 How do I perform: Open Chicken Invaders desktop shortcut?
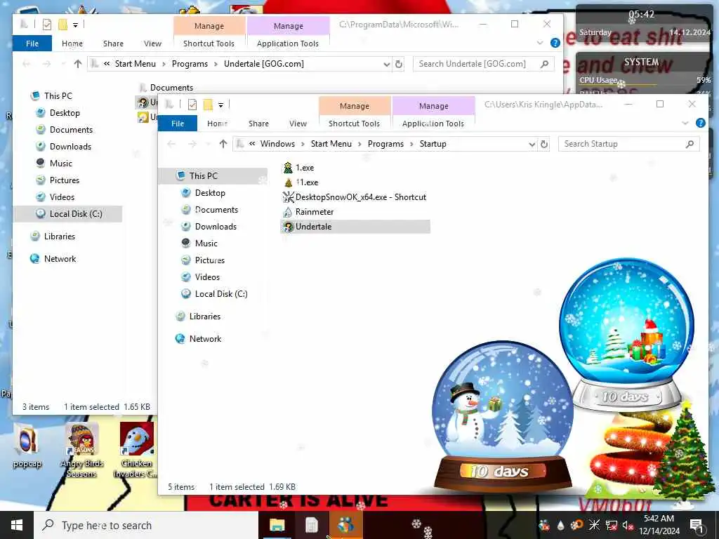(x=136, y=451)
